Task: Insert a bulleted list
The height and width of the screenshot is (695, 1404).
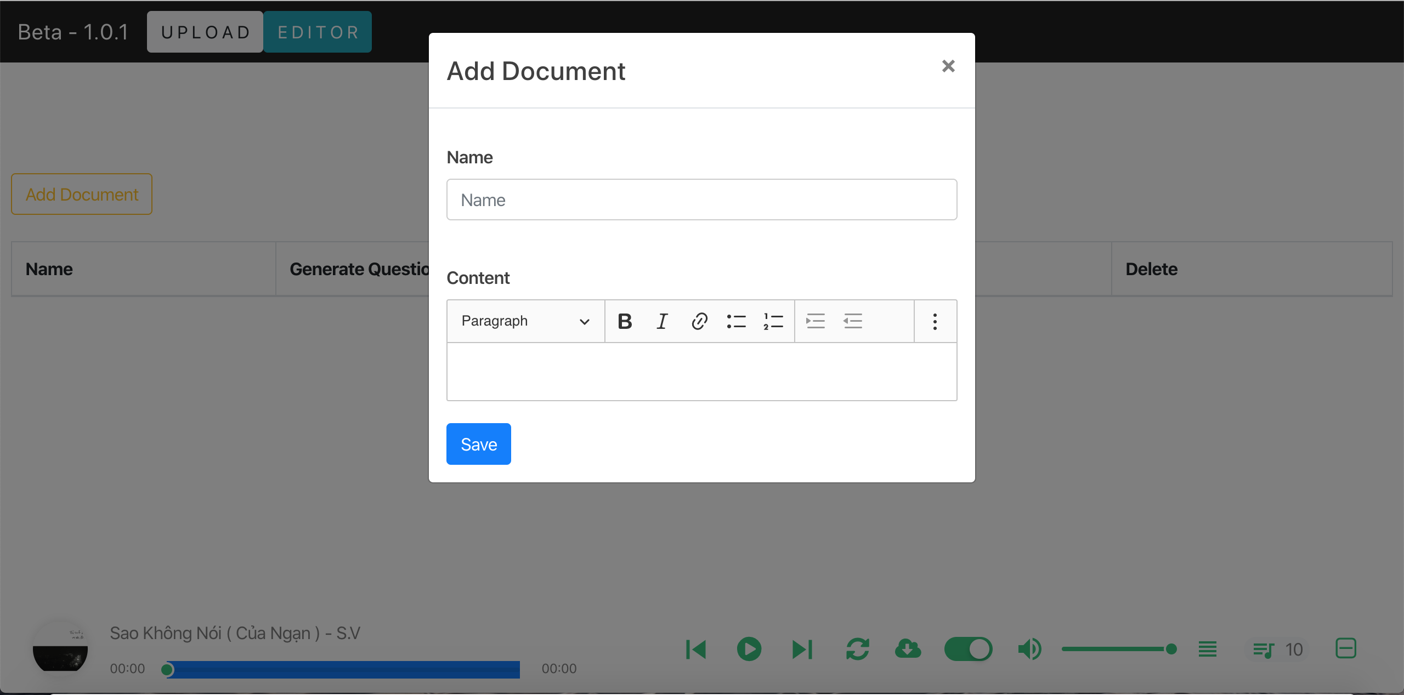Action: click(x=736, y=321)
